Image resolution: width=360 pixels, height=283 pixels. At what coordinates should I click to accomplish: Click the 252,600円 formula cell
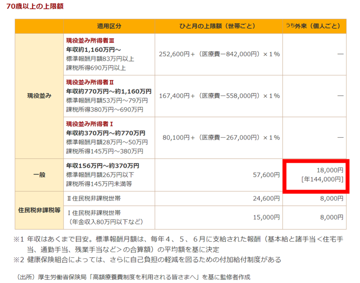click(219, 54)
